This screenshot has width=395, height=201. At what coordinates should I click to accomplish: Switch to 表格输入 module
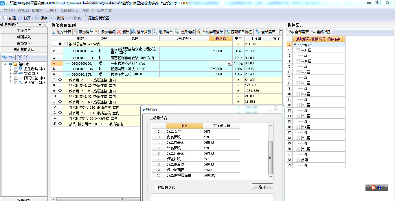(24, 43)
